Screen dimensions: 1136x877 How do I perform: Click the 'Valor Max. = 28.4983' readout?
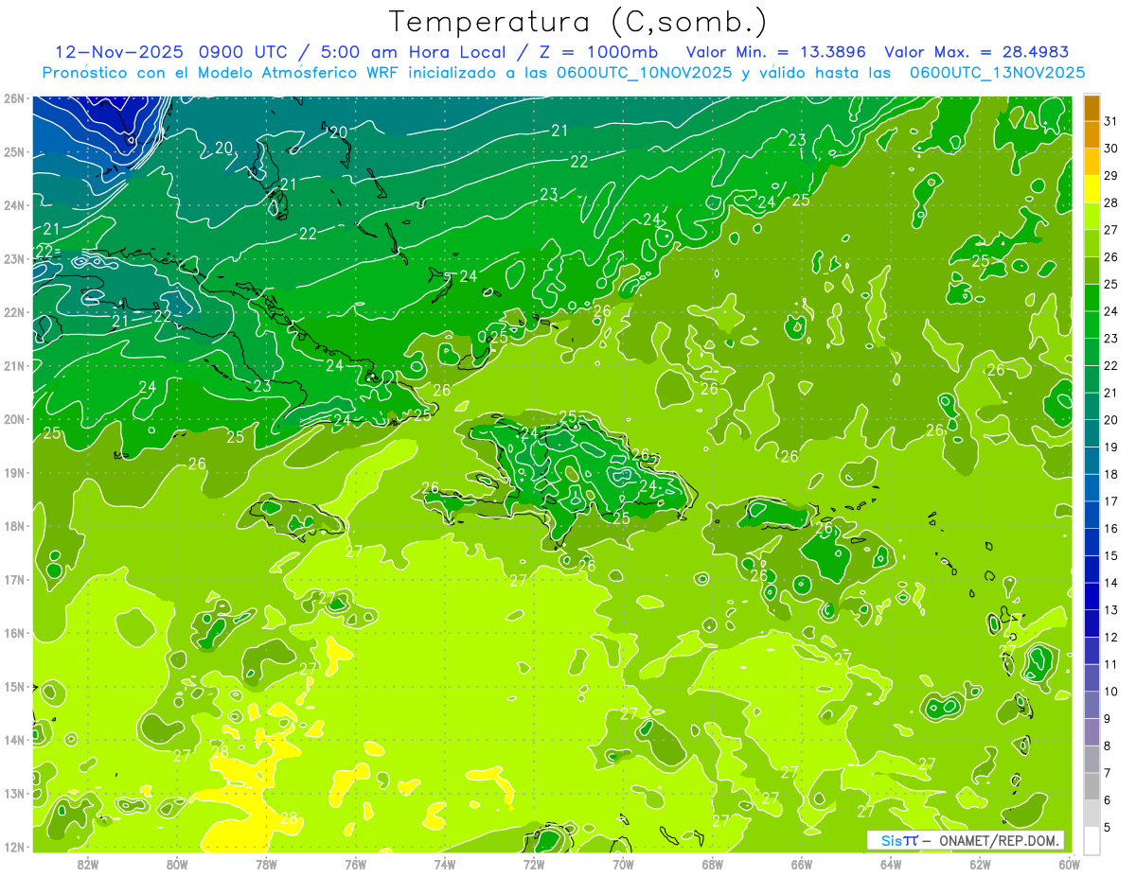pos(977,53)
